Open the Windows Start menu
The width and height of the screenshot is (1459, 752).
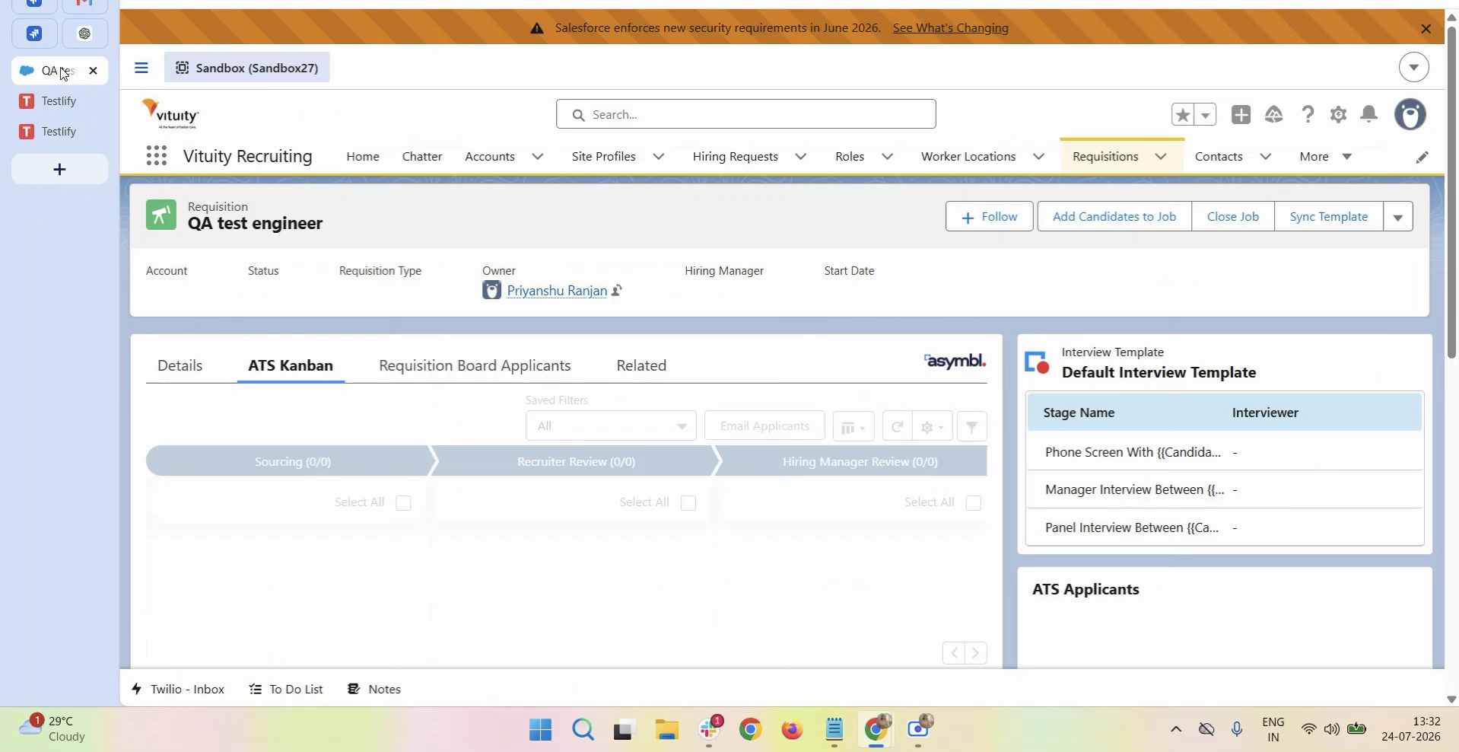(540, 730)
